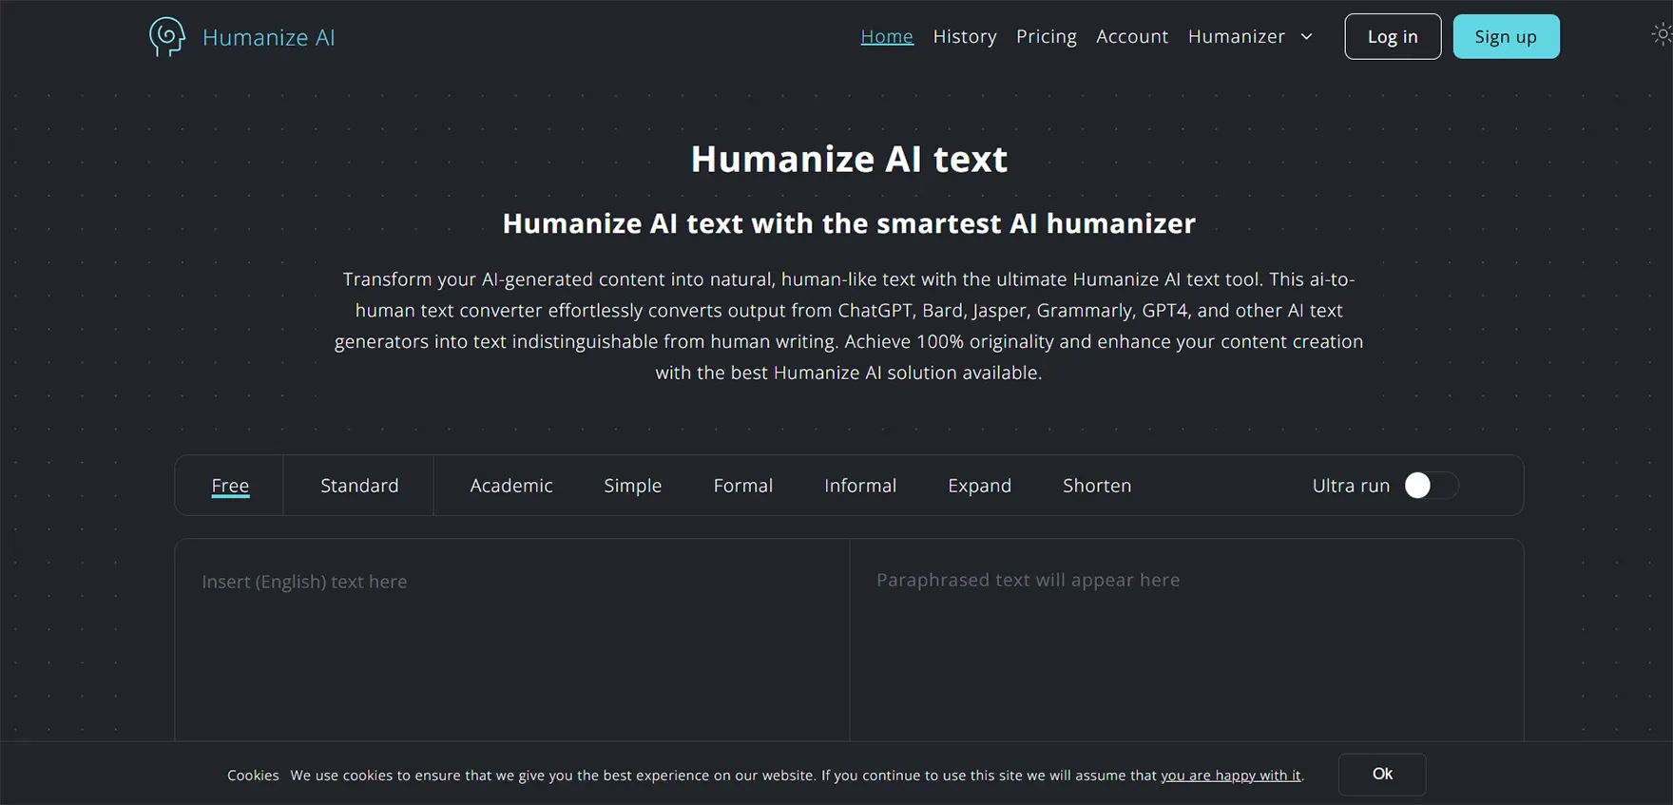Open the "you are happy with it" link
This screenshot has height=805, width=1673.
[x=1230, y=776]
